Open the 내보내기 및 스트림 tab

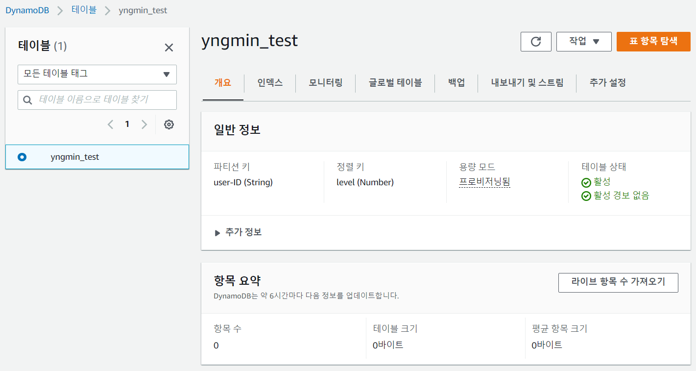coord(527,83)
